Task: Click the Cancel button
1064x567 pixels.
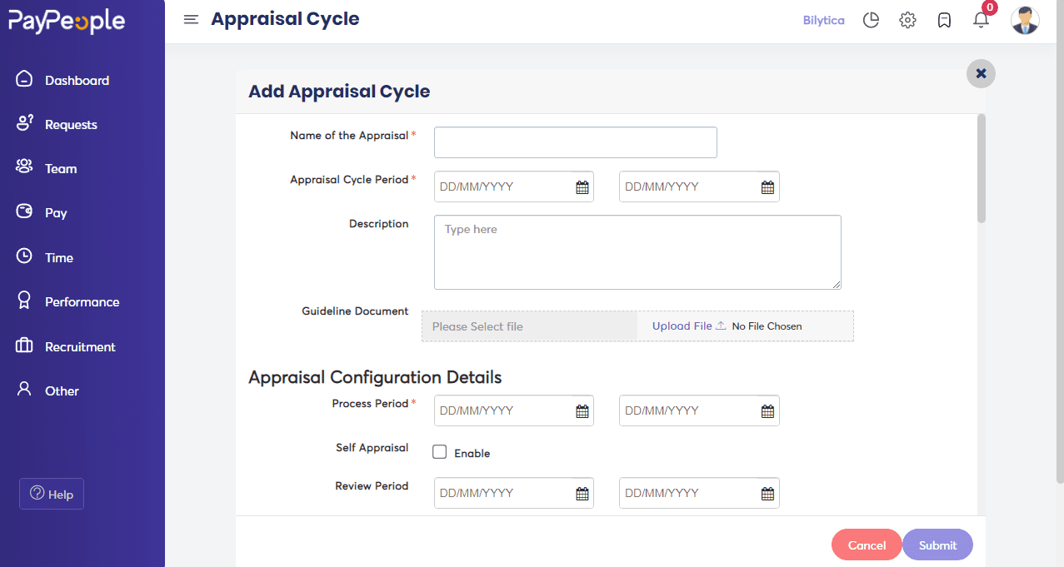Action: point(867,545)
